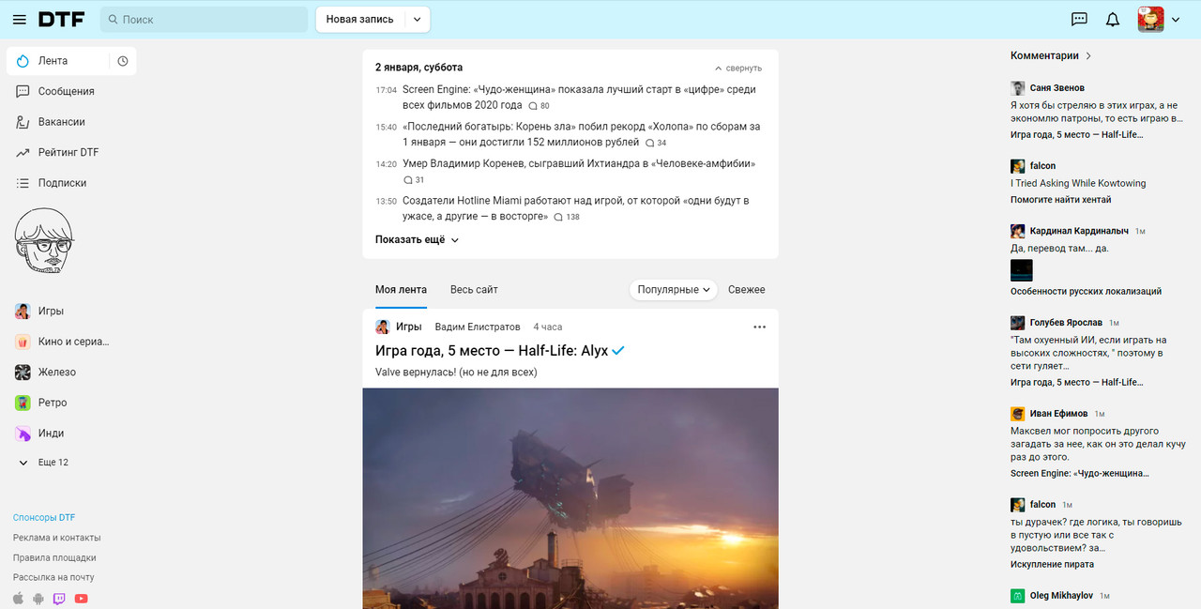This screenshot has width=1201, height=609.
Task: Open Особенности русских локализаций post link
Action: 1086,292
